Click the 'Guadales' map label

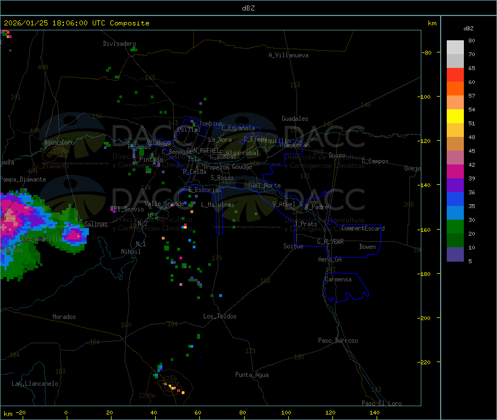[x=295, y=119]
